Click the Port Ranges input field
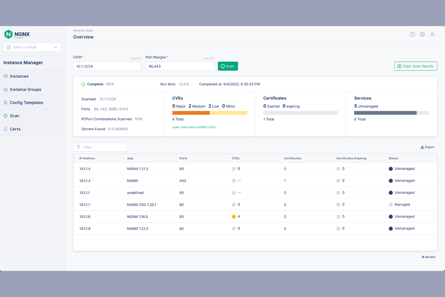The width and height of the screenshot is (445, 297). (x=180, y=66)
